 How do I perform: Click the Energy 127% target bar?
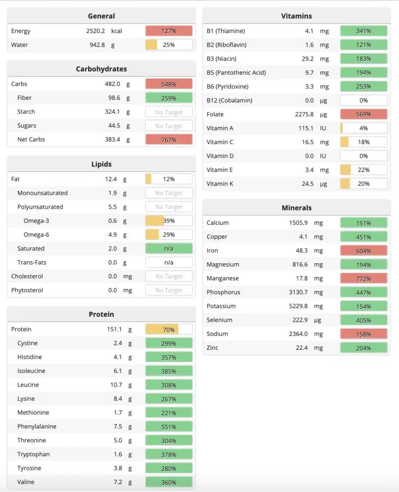pos(168,31)
